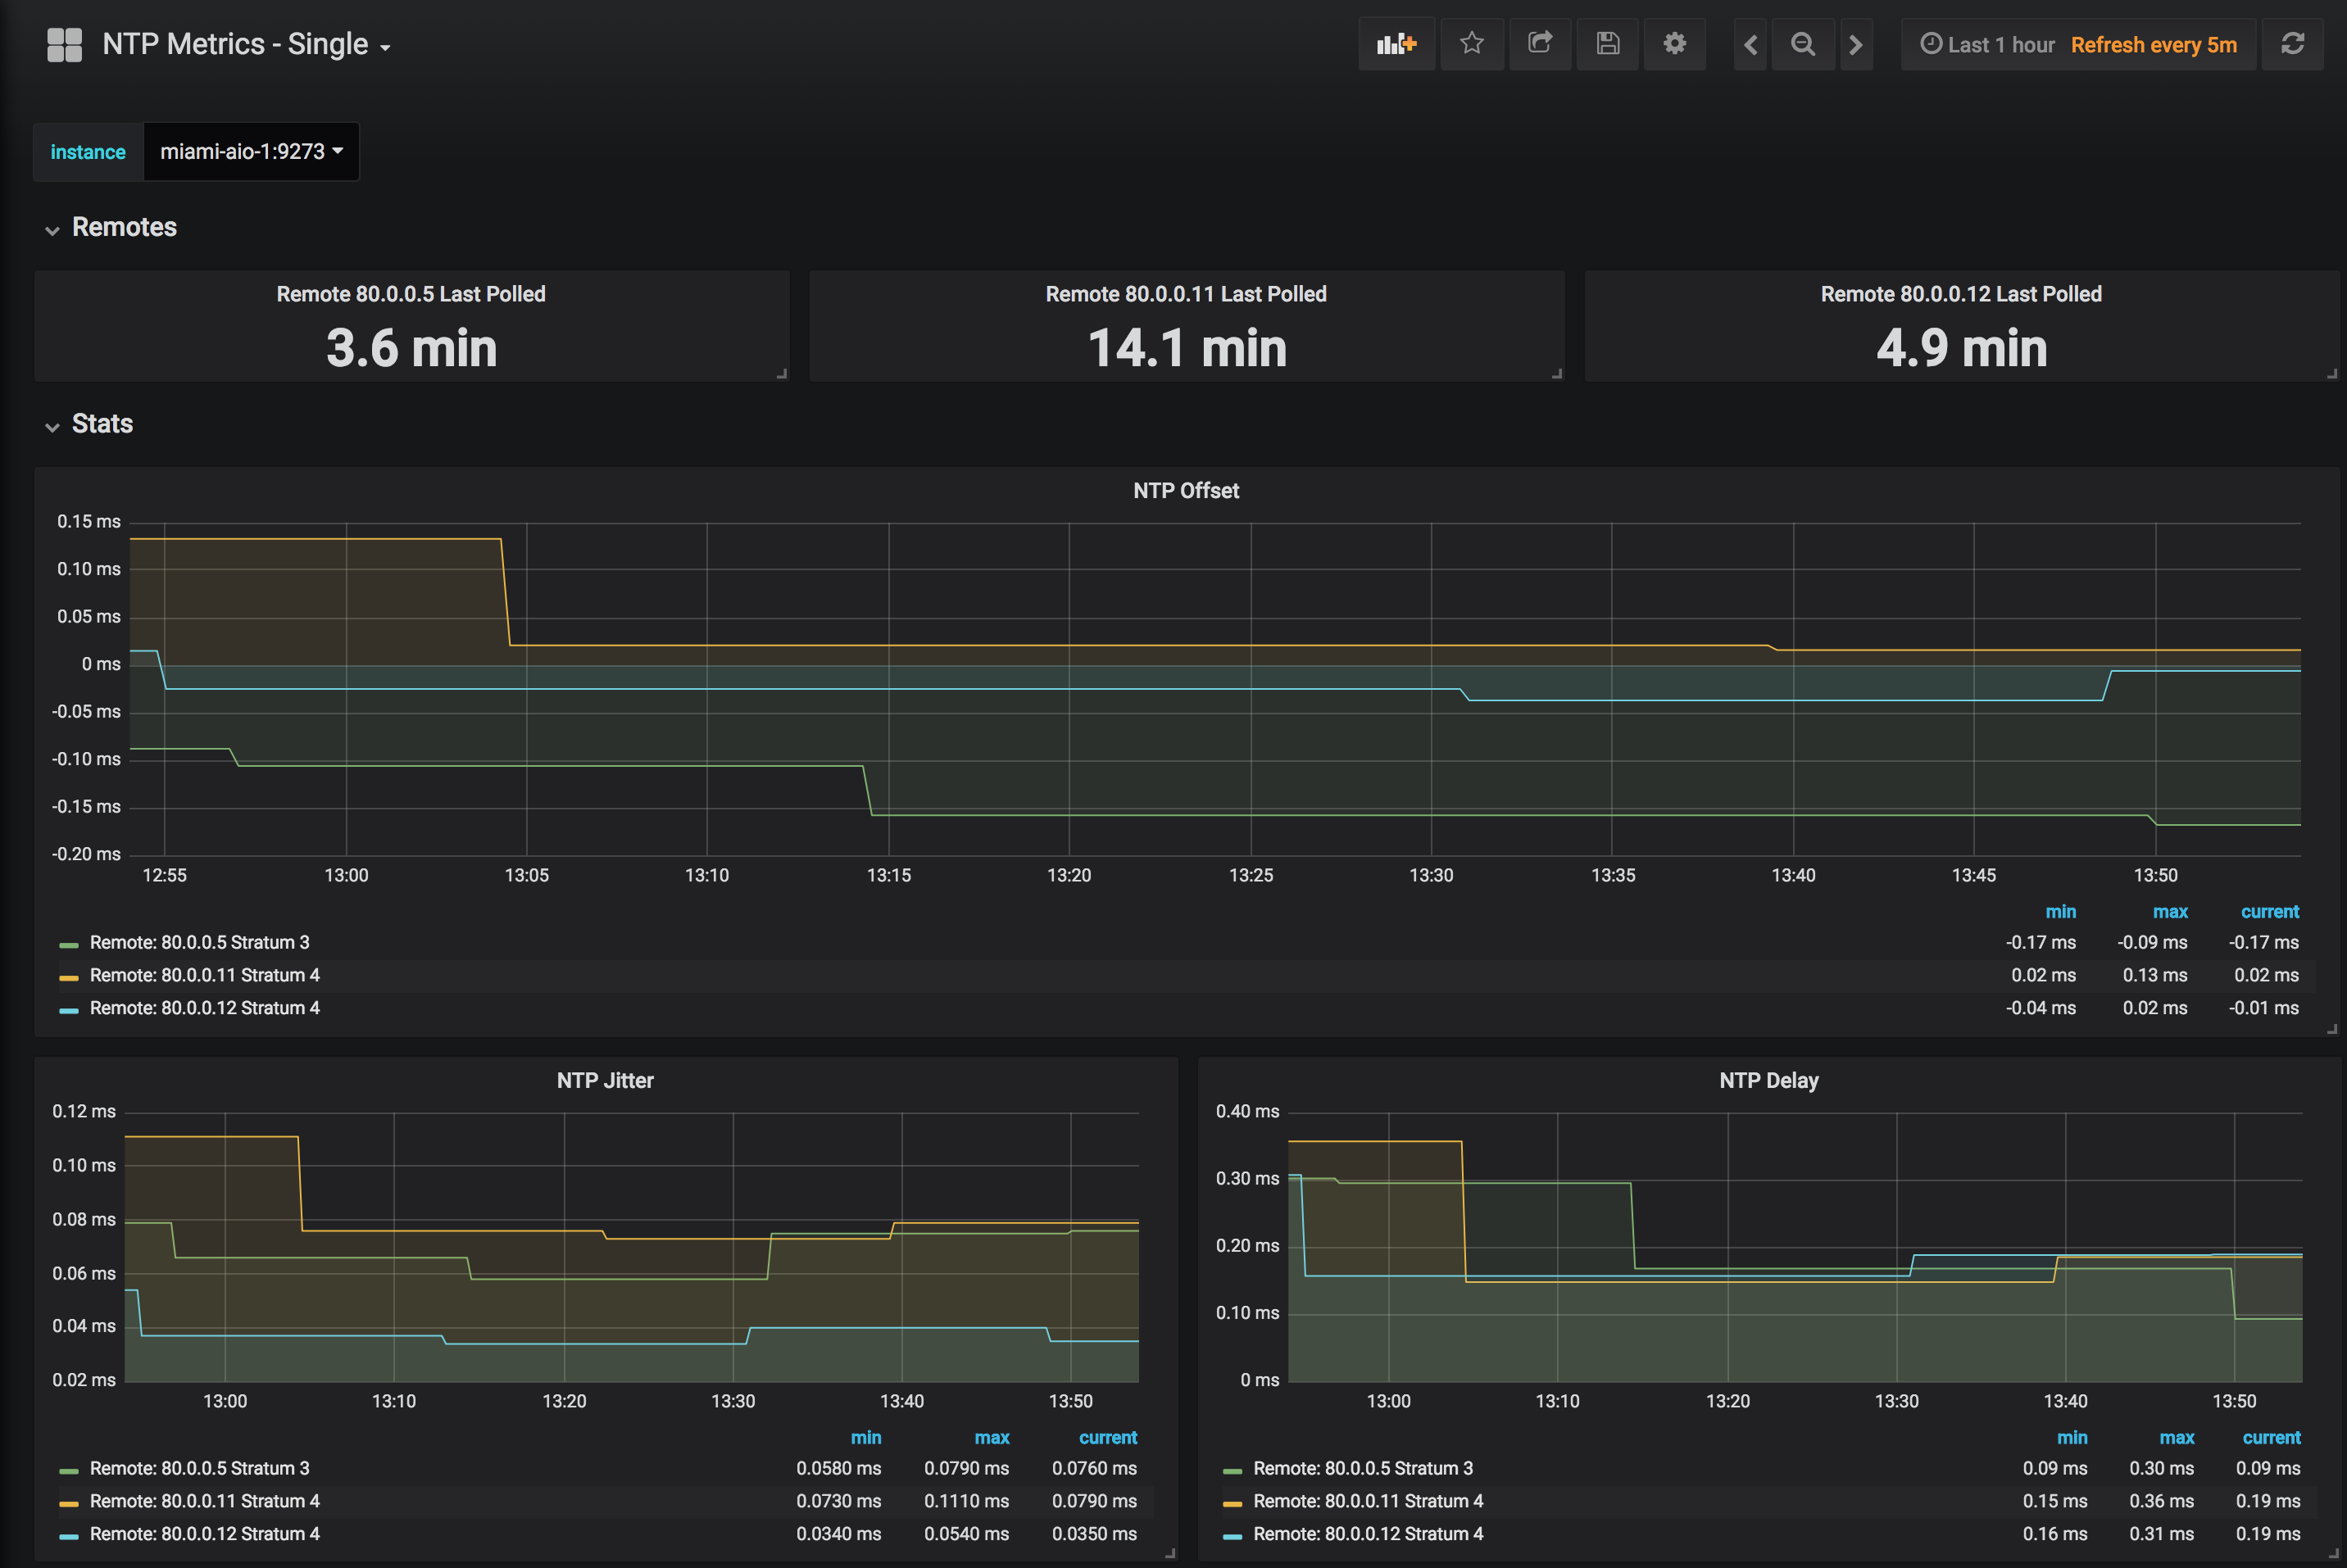Collapse the Stats row
The height and width of the screenshot is (1568, 2347).
pos(101,424)
